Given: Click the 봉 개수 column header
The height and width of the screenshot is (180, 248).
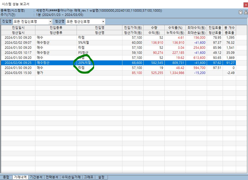Looking at the screenshot, I should [x=229, y=28].
